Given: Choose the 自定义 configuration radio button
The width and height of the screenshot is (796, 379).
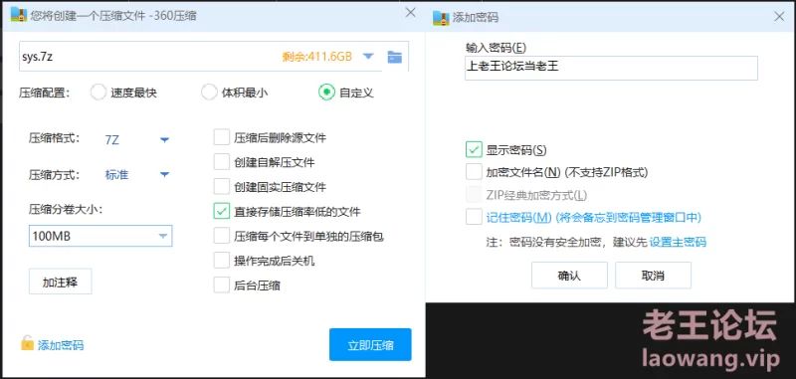Looking at the screenshot, I should coord(326,93).
